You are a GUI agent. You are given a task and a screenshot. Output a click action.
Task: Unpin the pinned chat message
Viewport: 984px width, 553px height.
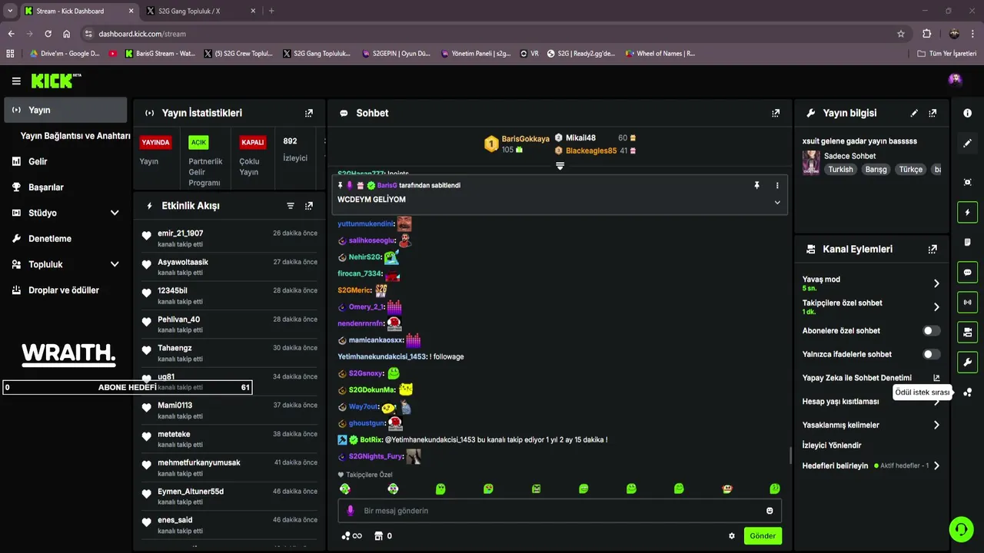(756, 185)
